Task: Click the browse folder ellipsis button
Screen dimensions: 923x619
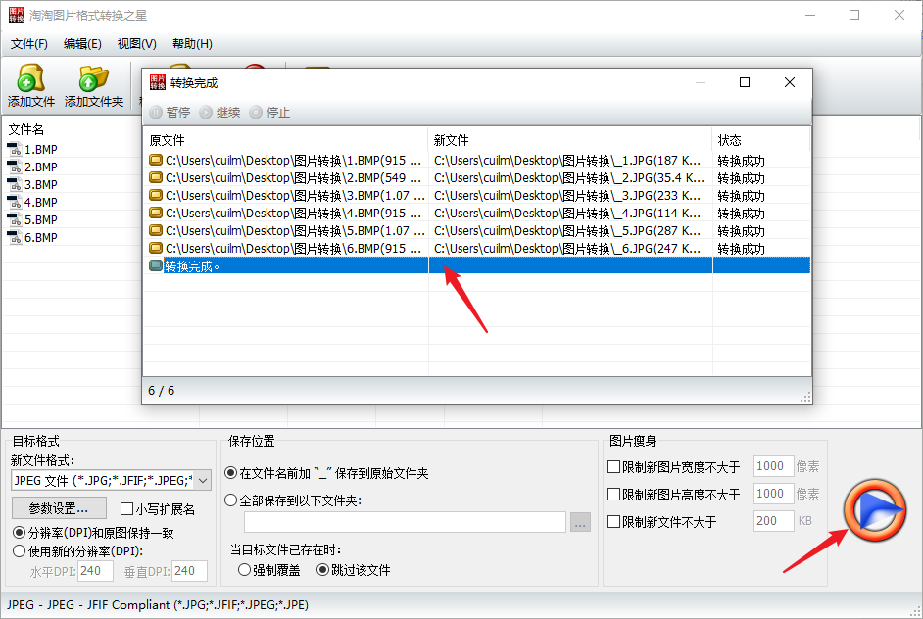Action: click(x=581, y=523)
